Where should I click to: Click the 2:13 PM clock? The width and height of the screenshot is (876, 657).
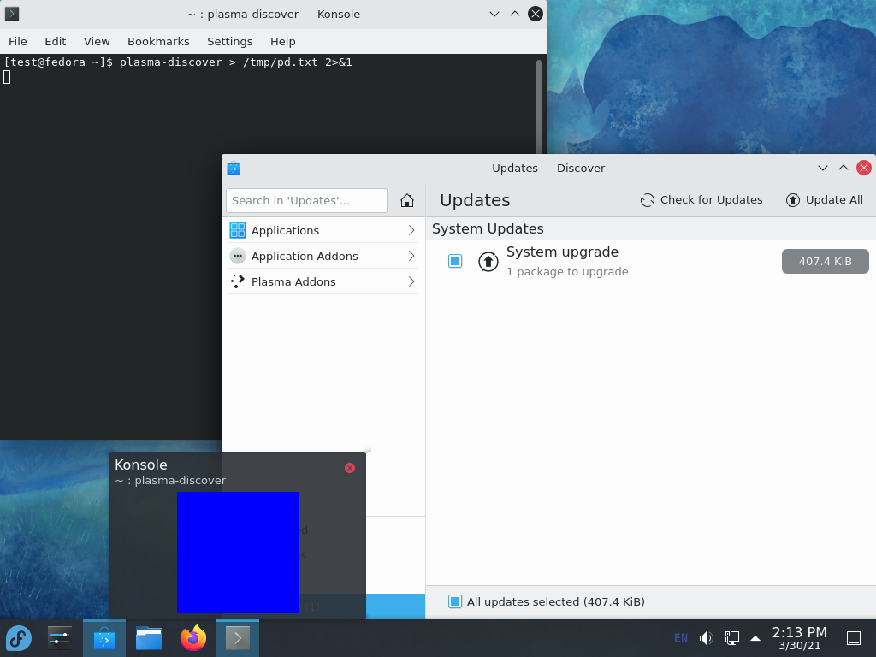pos(800,632)
